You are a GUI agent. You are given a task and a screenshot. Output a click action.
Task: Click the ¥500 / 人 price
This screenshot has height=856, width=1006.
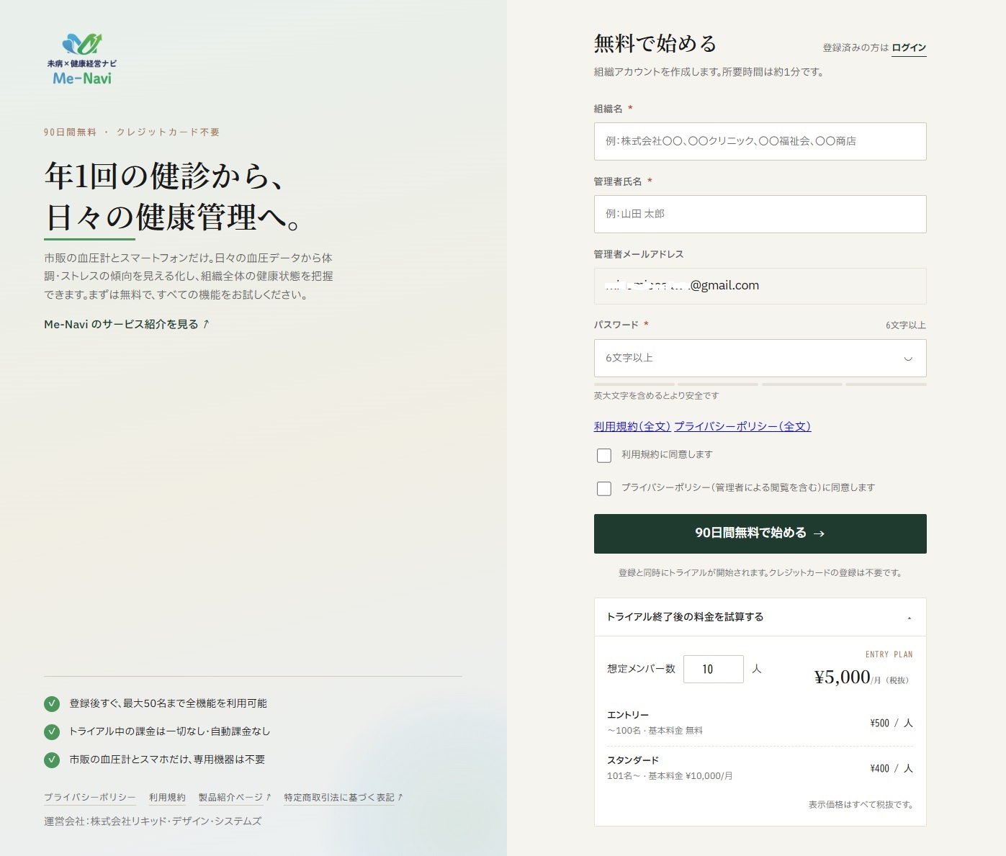click(892, 723)
